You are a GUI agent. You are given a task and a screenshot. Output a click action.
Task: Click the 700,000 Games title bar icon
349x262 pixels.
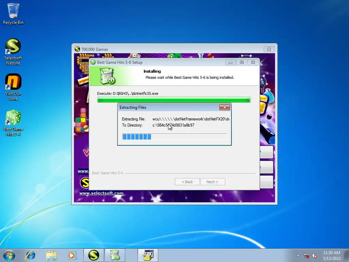[77, 49]
